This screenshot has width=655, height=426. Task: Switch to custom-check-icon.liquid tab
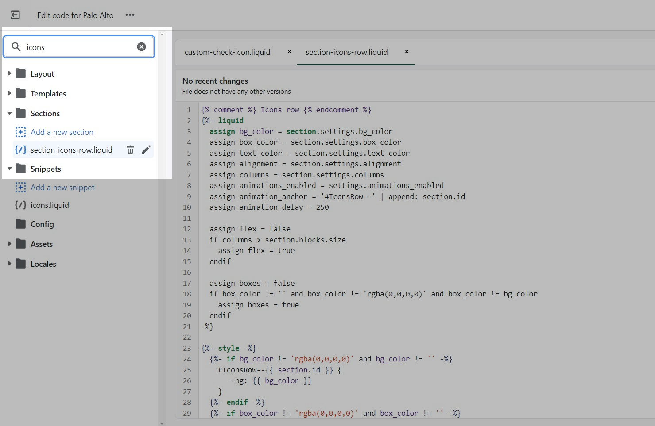pos(227,52)
